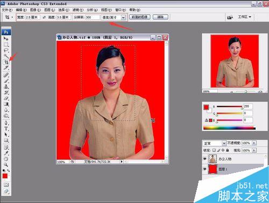Toggle lock transparent pixels
This screenshot has height=203, width=269.
pos(214,150)
